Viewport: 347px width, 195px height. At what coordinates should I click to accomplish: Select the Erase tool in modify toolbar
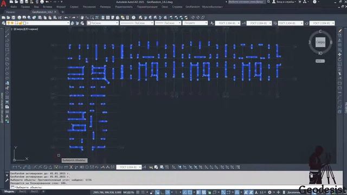coord(340,31)
